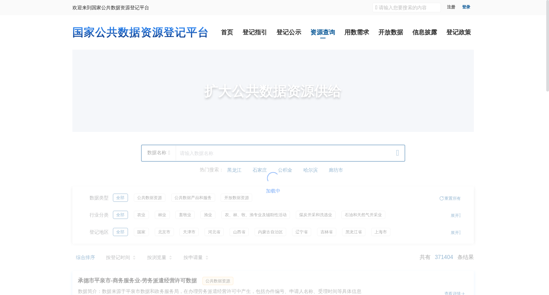Click the 注册 link
The height and width of the screenshot is (295, 549).
click(451, 7)
